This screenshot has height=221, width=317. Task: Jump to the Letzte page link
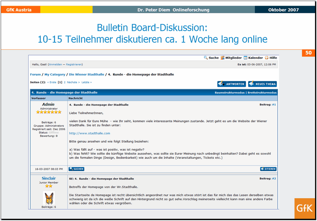(87, 82)
